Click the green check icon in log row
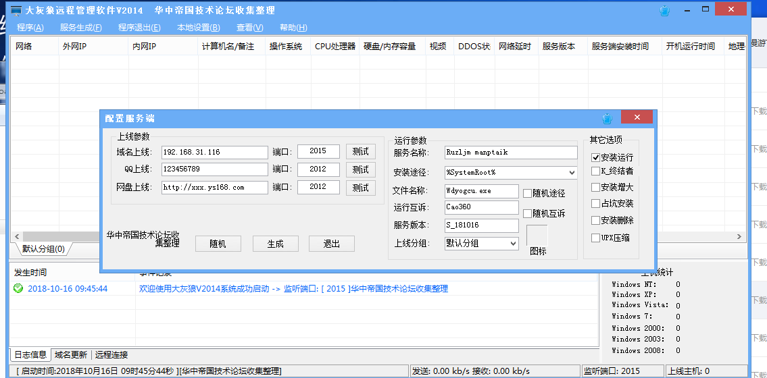The width and height of the screenshot is (767, 378). click(x=18, y=289)
